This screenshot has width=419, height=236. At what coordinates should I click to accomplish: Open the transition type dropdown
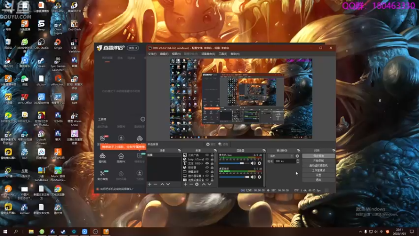click(281, 156)
